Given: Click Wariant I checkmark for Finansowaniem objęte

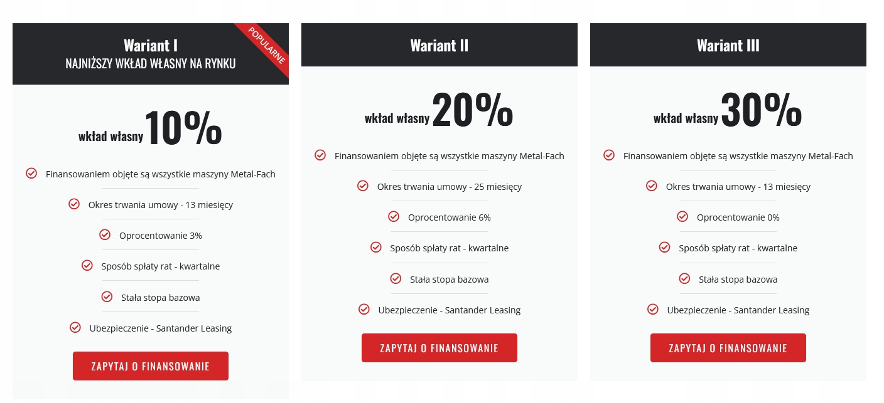Looking at the screenshot, I should coord(31,174).
